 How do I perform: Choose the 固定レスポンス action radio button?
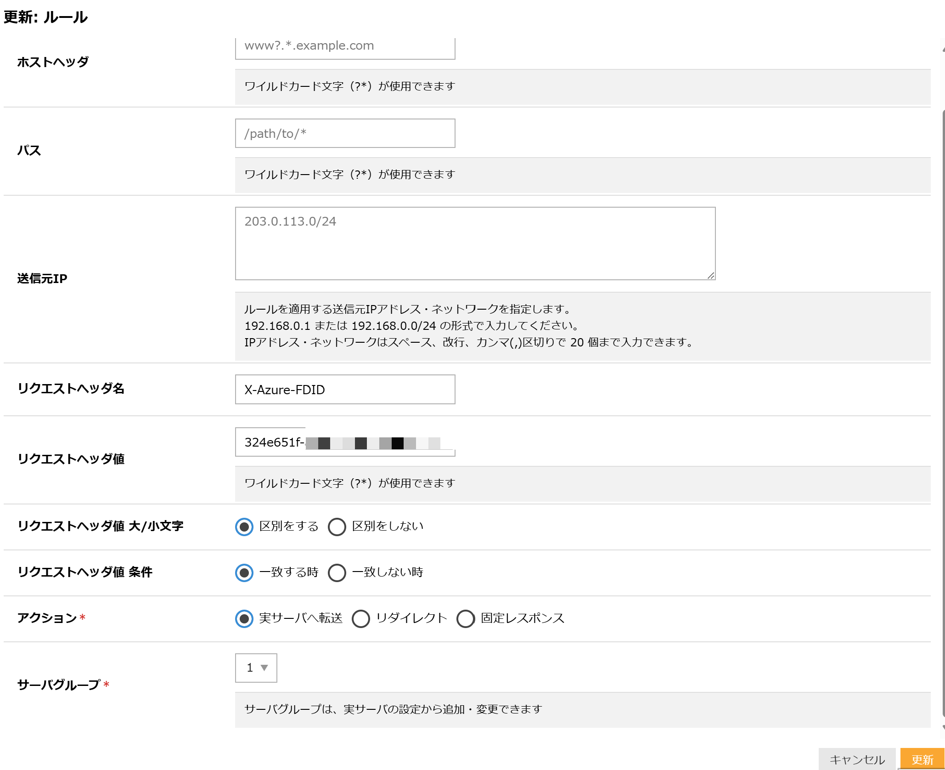466,618
